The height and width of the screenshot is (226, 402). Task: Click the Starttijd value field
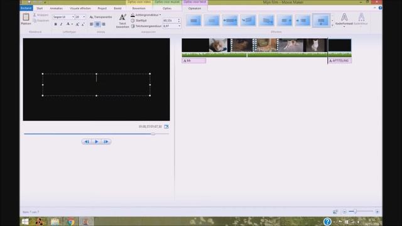coord(170,21)
